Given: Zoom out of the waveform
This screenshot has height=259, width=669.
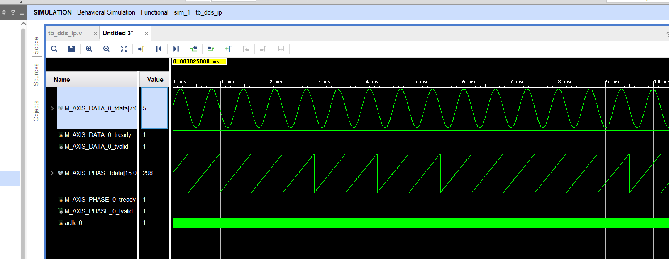Looking at the screenshot, I should pos(106,49).
